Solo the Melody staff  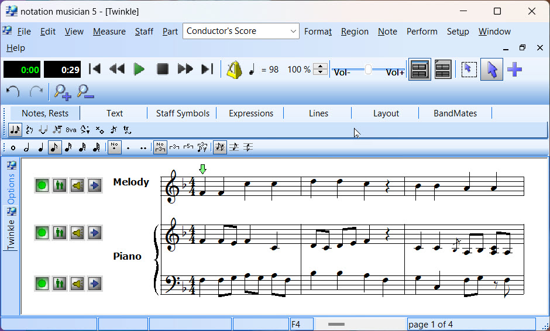(x=60, y=185)
